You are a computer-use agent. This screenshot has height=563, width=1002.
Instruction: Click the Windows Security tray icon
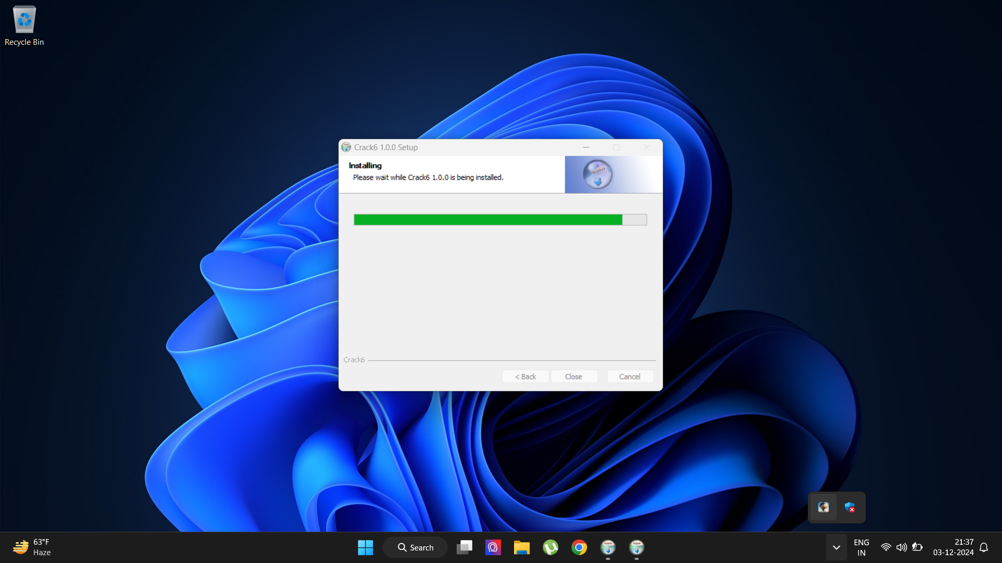pyautogui.click(x=850, y=507)
